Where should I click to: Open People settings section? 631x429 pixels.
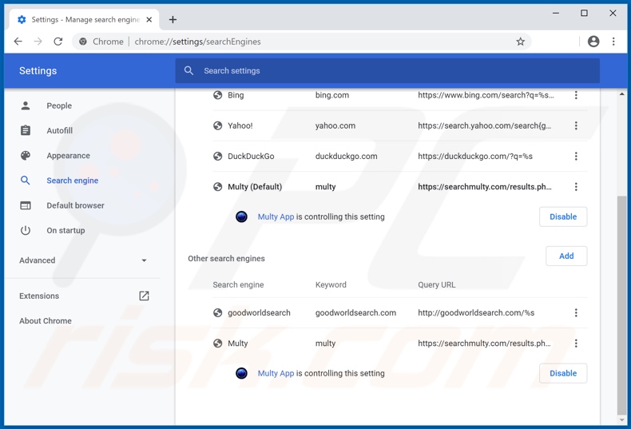click(x=59, y=105)
